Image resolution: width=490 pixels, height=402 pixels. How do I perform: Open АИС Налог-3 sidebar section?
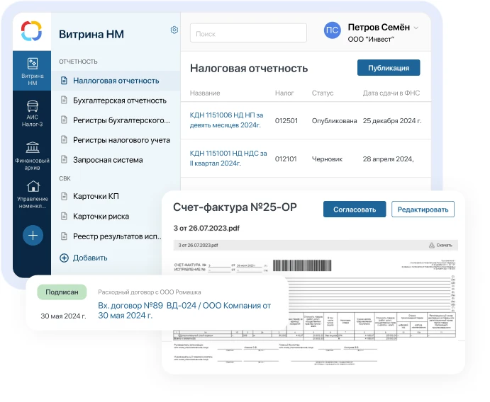[32, 112]
